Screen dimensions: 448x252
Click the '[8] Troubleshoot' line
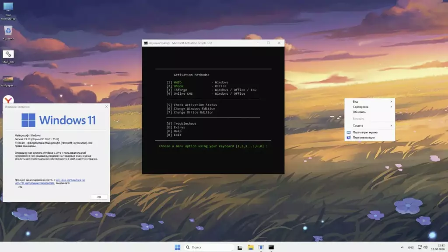[x=181, y=124]
